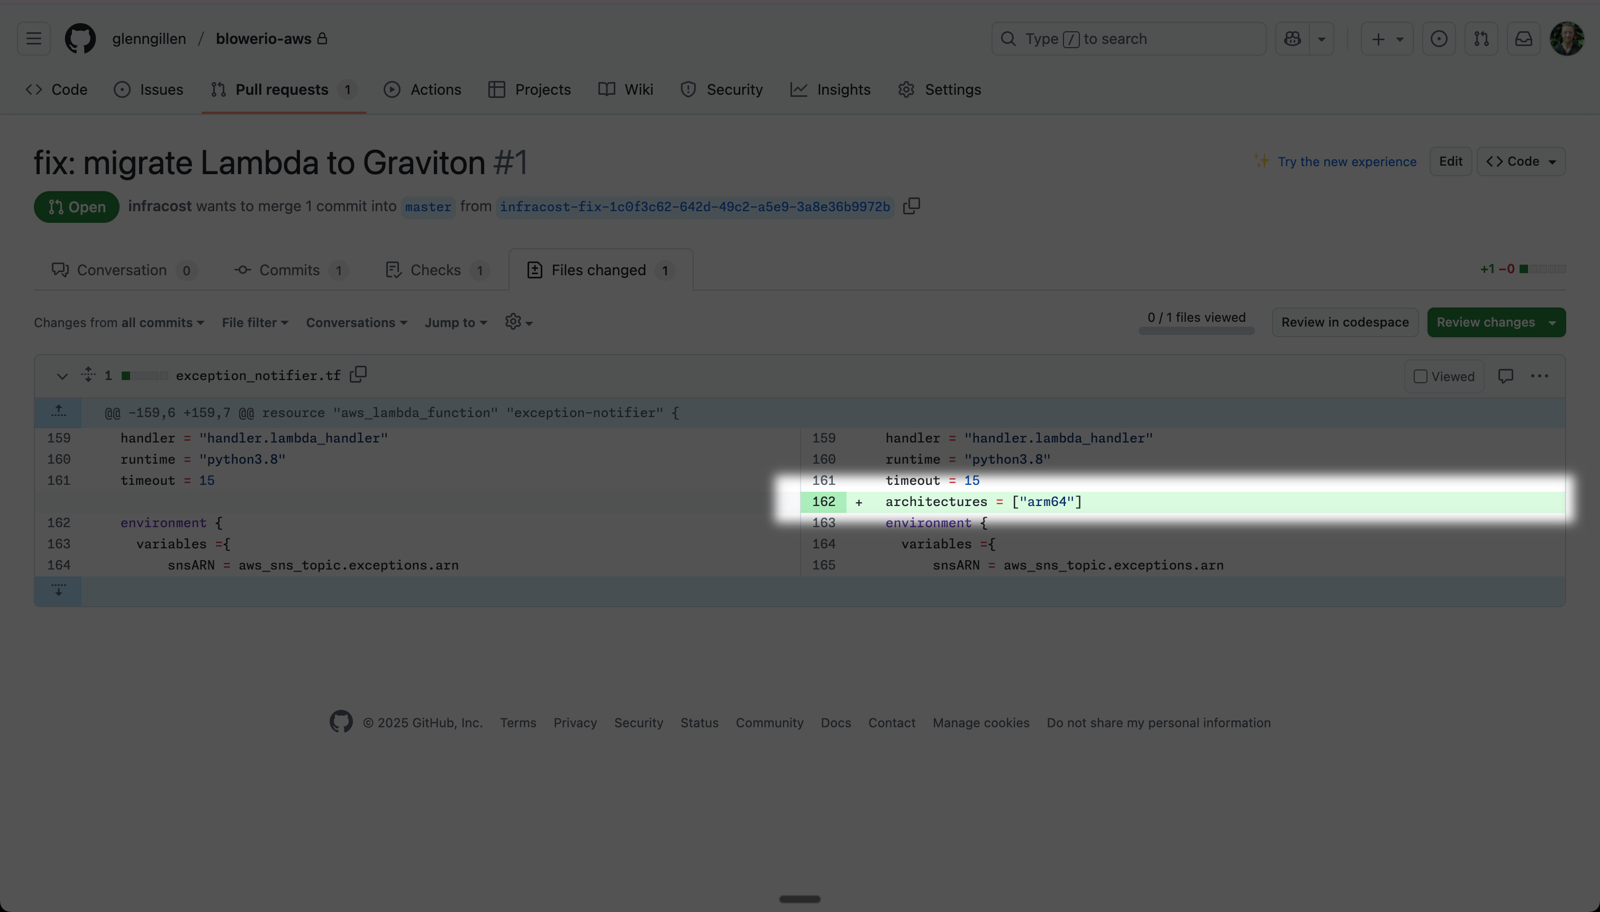Open the file's three-dot options menu
The width and height of the screenshot is (1600, 912).
[x=1539, y=376]
